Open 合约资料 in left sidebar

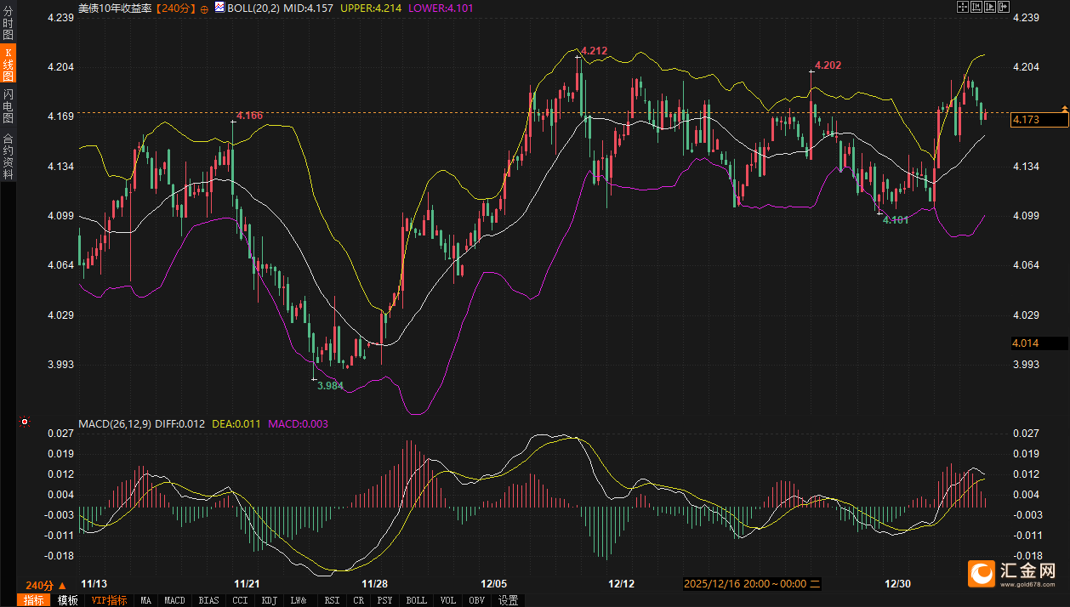pos(8,156)
